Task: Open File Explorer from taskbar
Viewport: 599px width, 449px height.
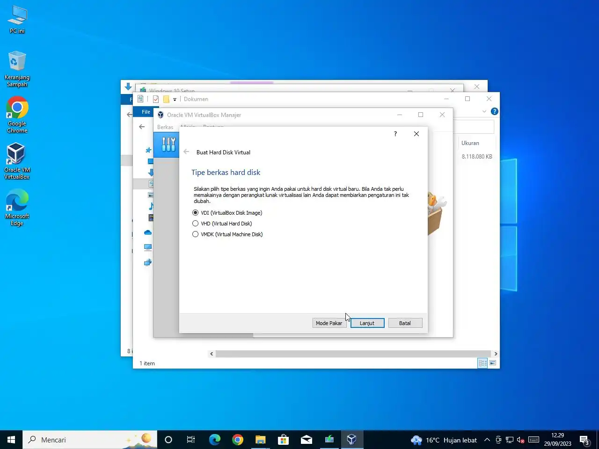Action: pyautogui.click(x=260, y=440)
